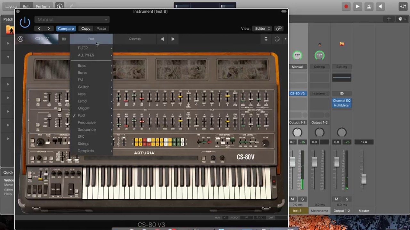Image resolution: width=410 pixels, height=230 pixels.
Task: Click the Master value 17.4 field
Action: coord(364,142)
